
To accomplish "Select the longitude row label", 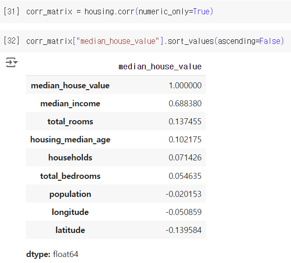I will pyautogui.click(x=70, y=212).
